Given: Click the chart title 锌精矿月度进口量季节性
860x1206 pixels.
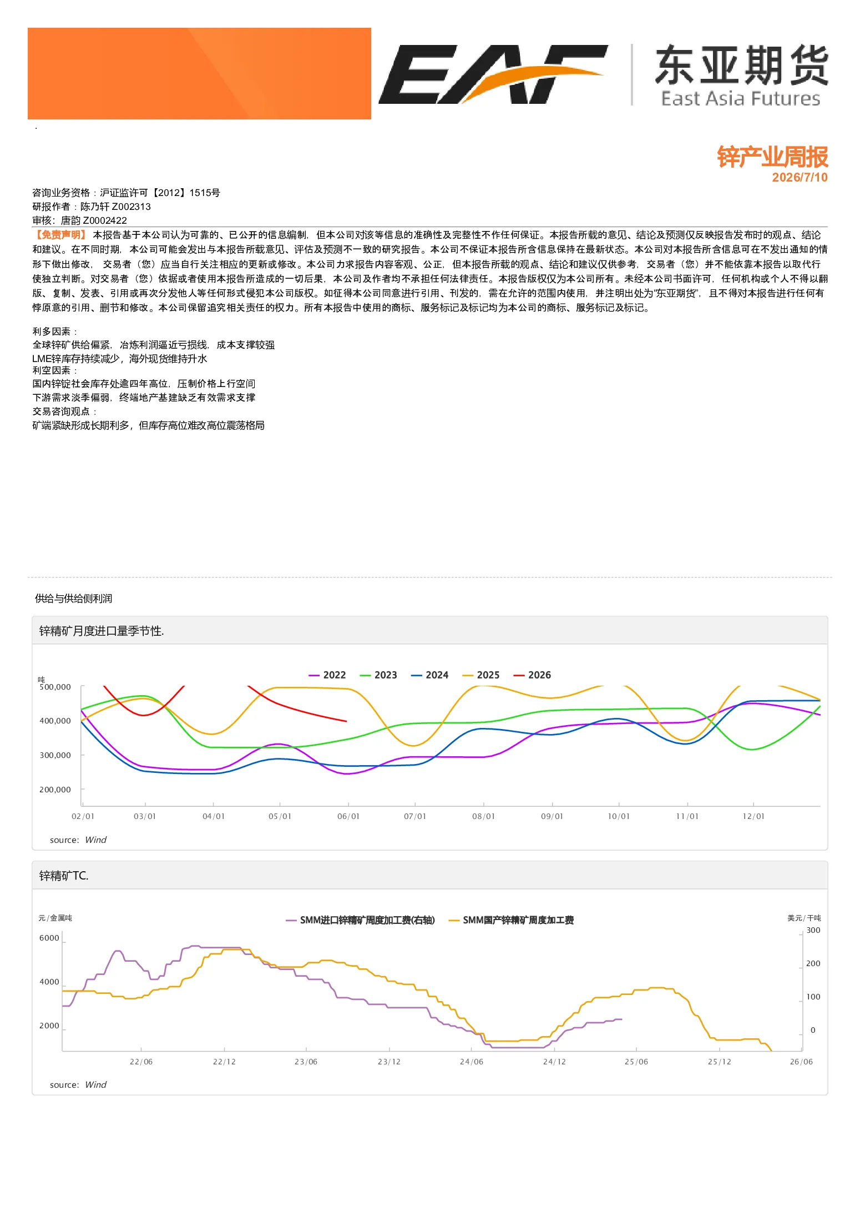Looking at the screenshot, I should click(x=102, y=631).
